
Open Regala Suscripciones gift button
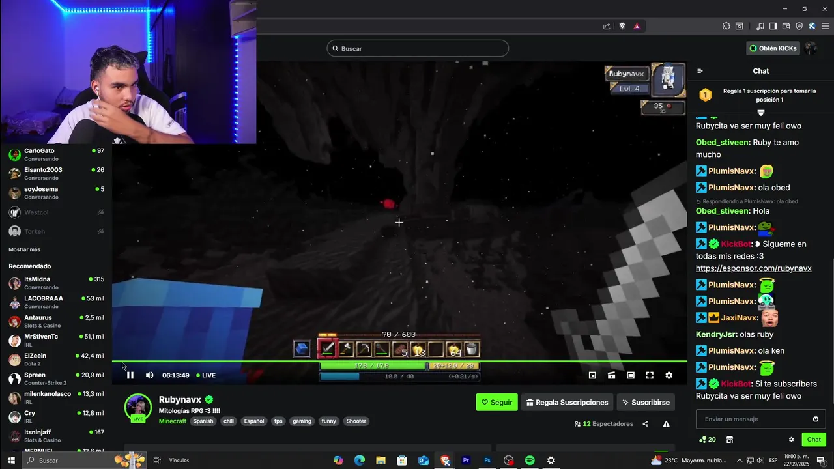point(567,402)
